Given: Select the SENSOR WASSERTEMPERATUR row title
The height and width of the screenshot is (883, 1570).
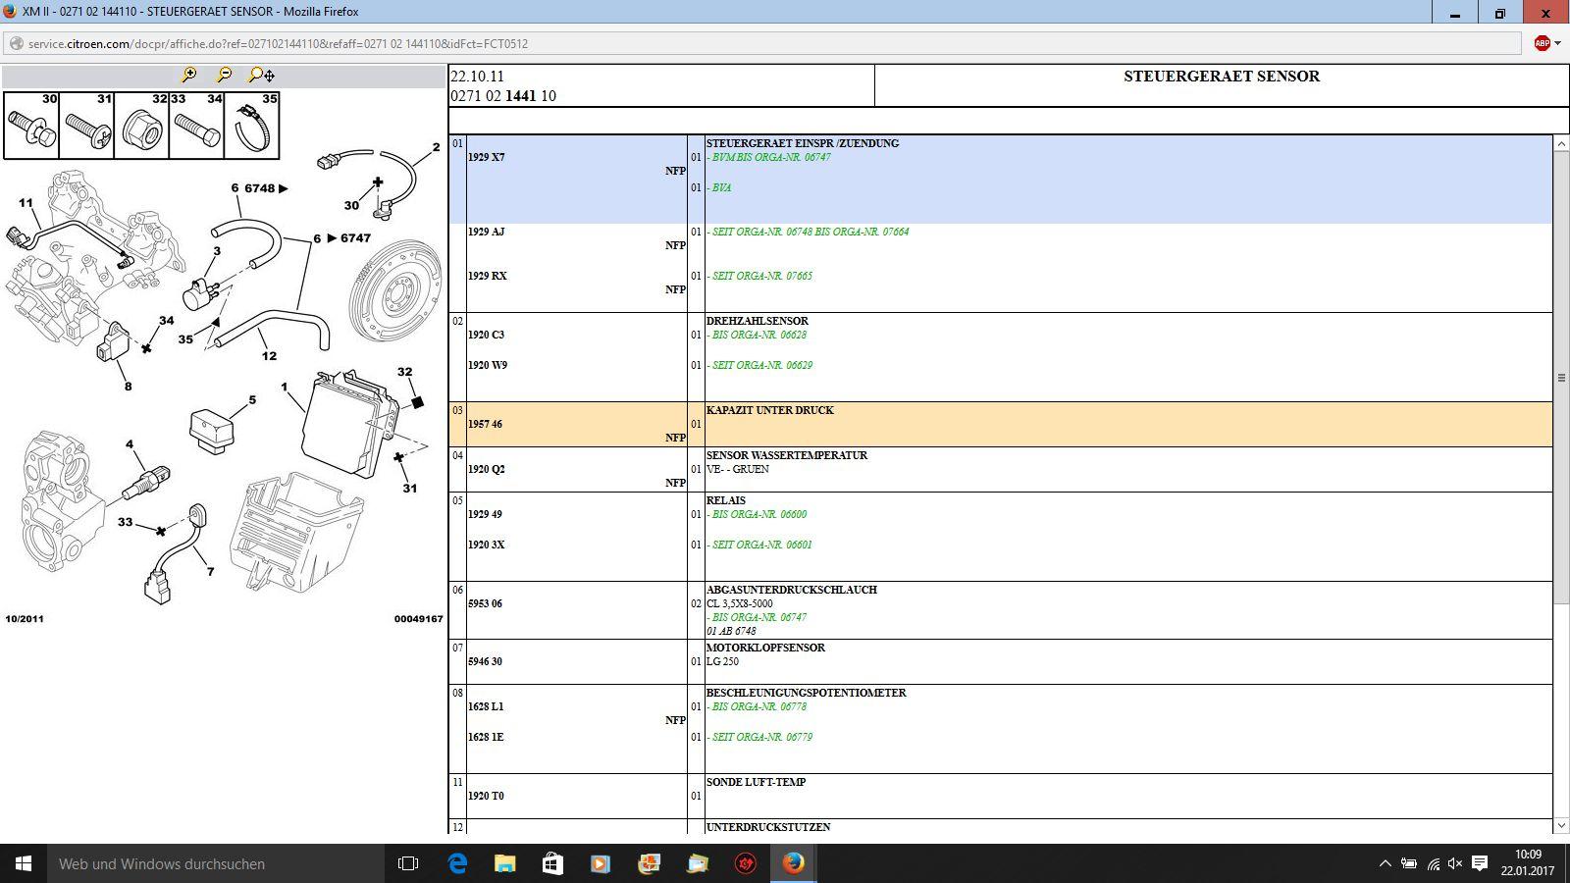Looking at the screenshot, I should (x=787, y=455).
